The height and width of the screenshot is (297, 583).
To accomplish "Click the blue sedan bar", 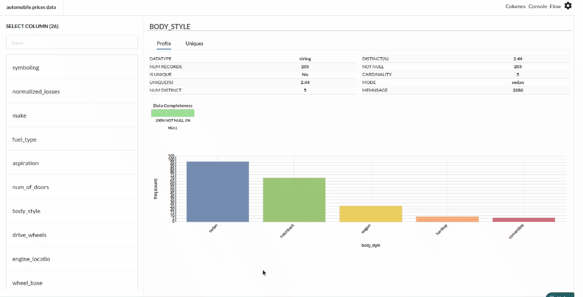I will point(217,191).
